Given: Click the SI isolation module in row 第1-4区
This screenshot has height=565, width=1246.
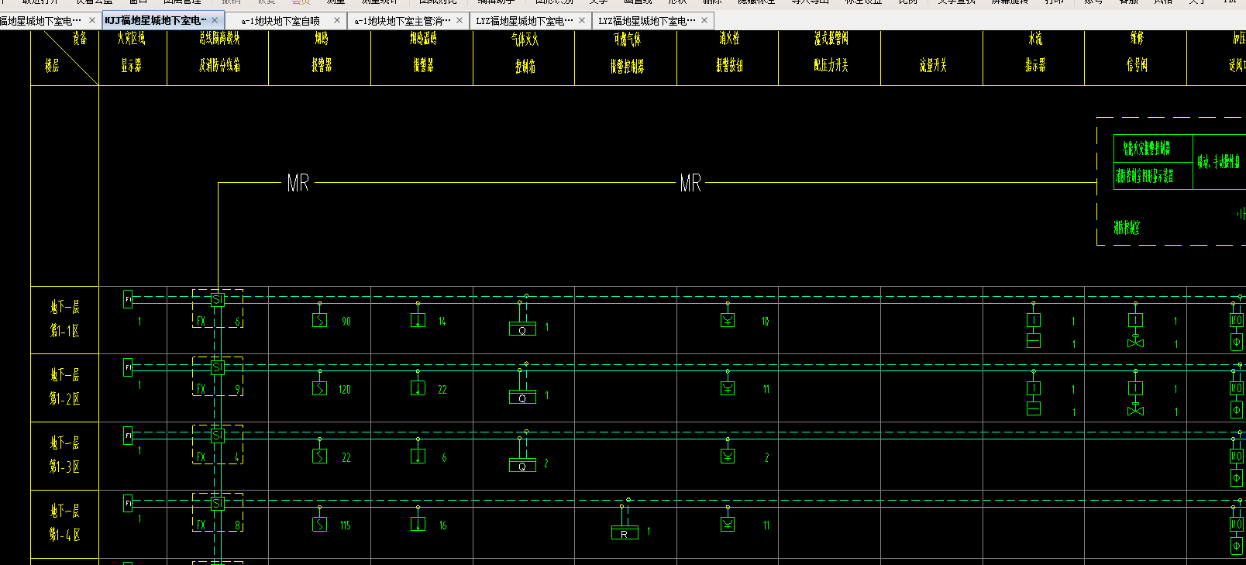Looking at the screenshot, I should tap(218, 504).
